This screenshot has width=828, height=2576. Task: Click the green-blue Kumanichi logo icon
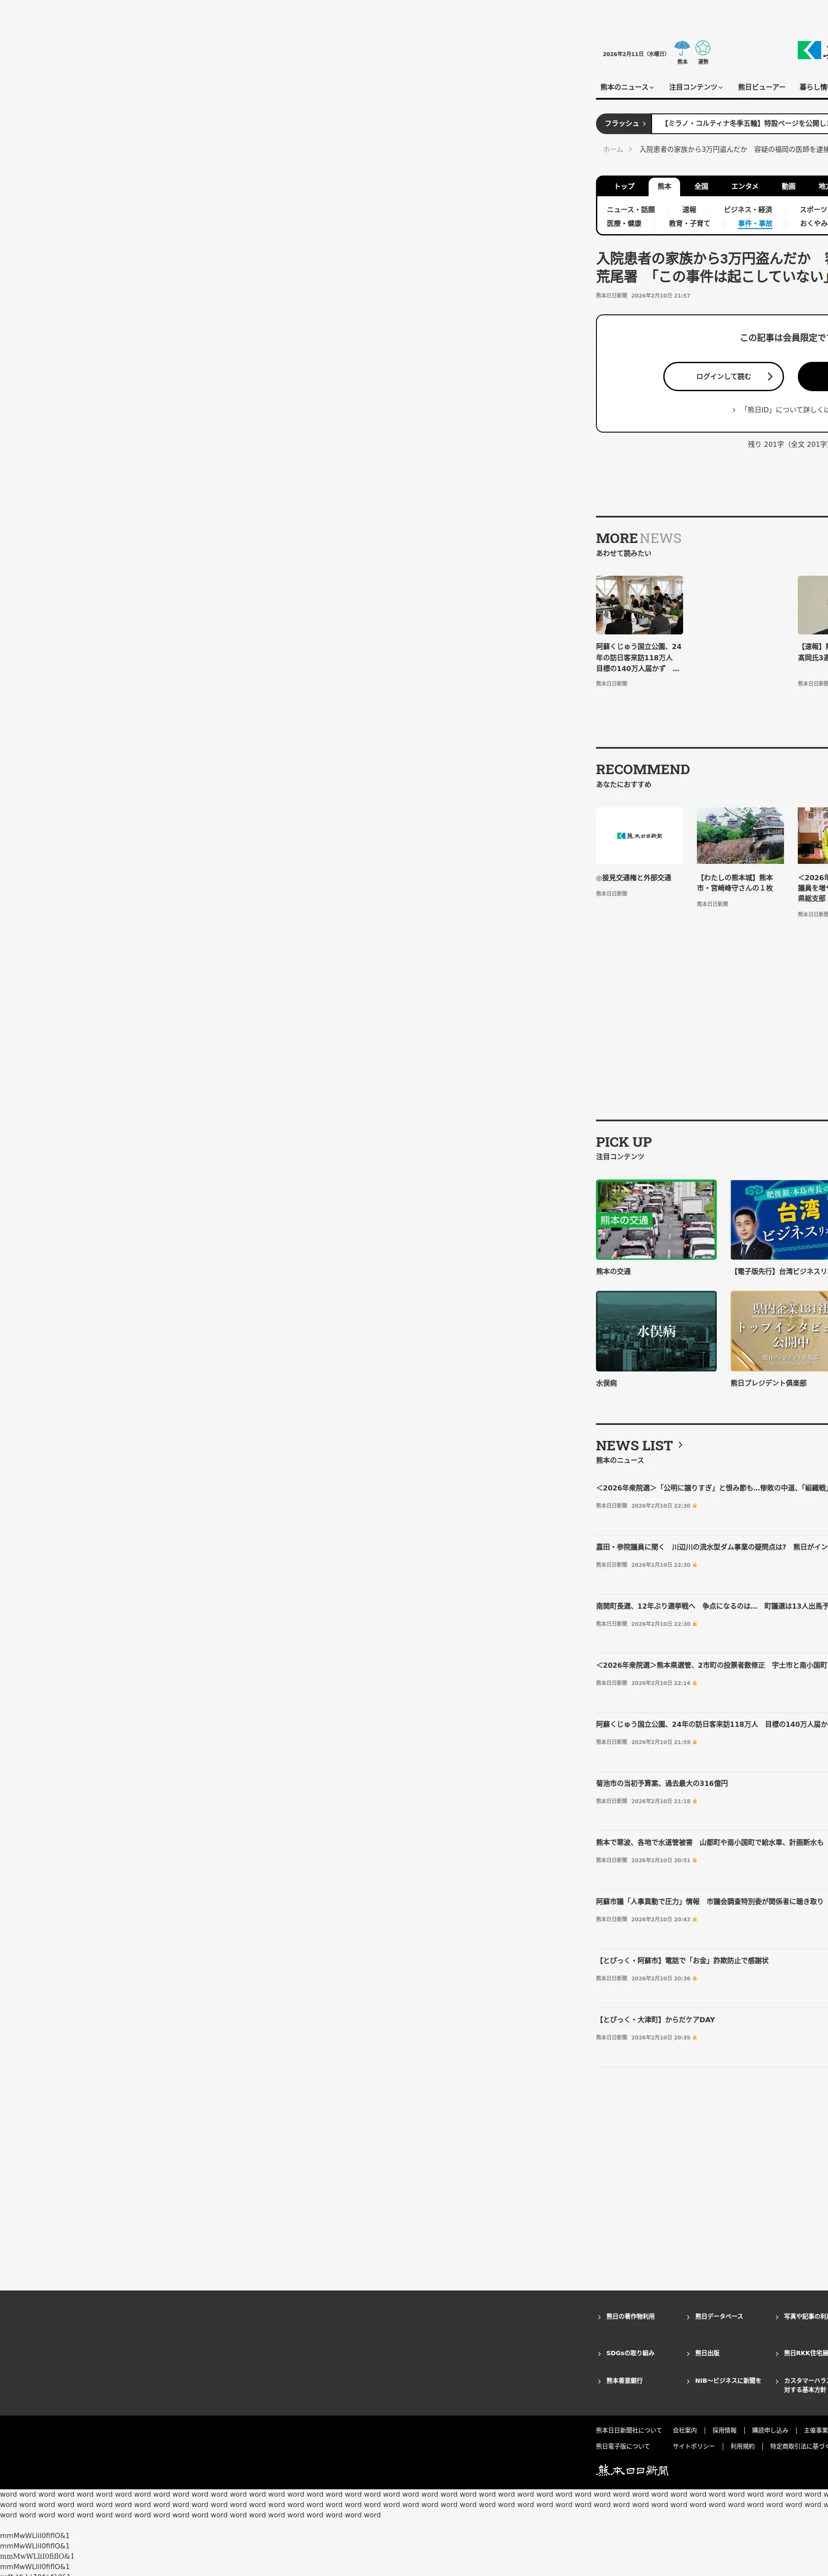coord(808,50)
